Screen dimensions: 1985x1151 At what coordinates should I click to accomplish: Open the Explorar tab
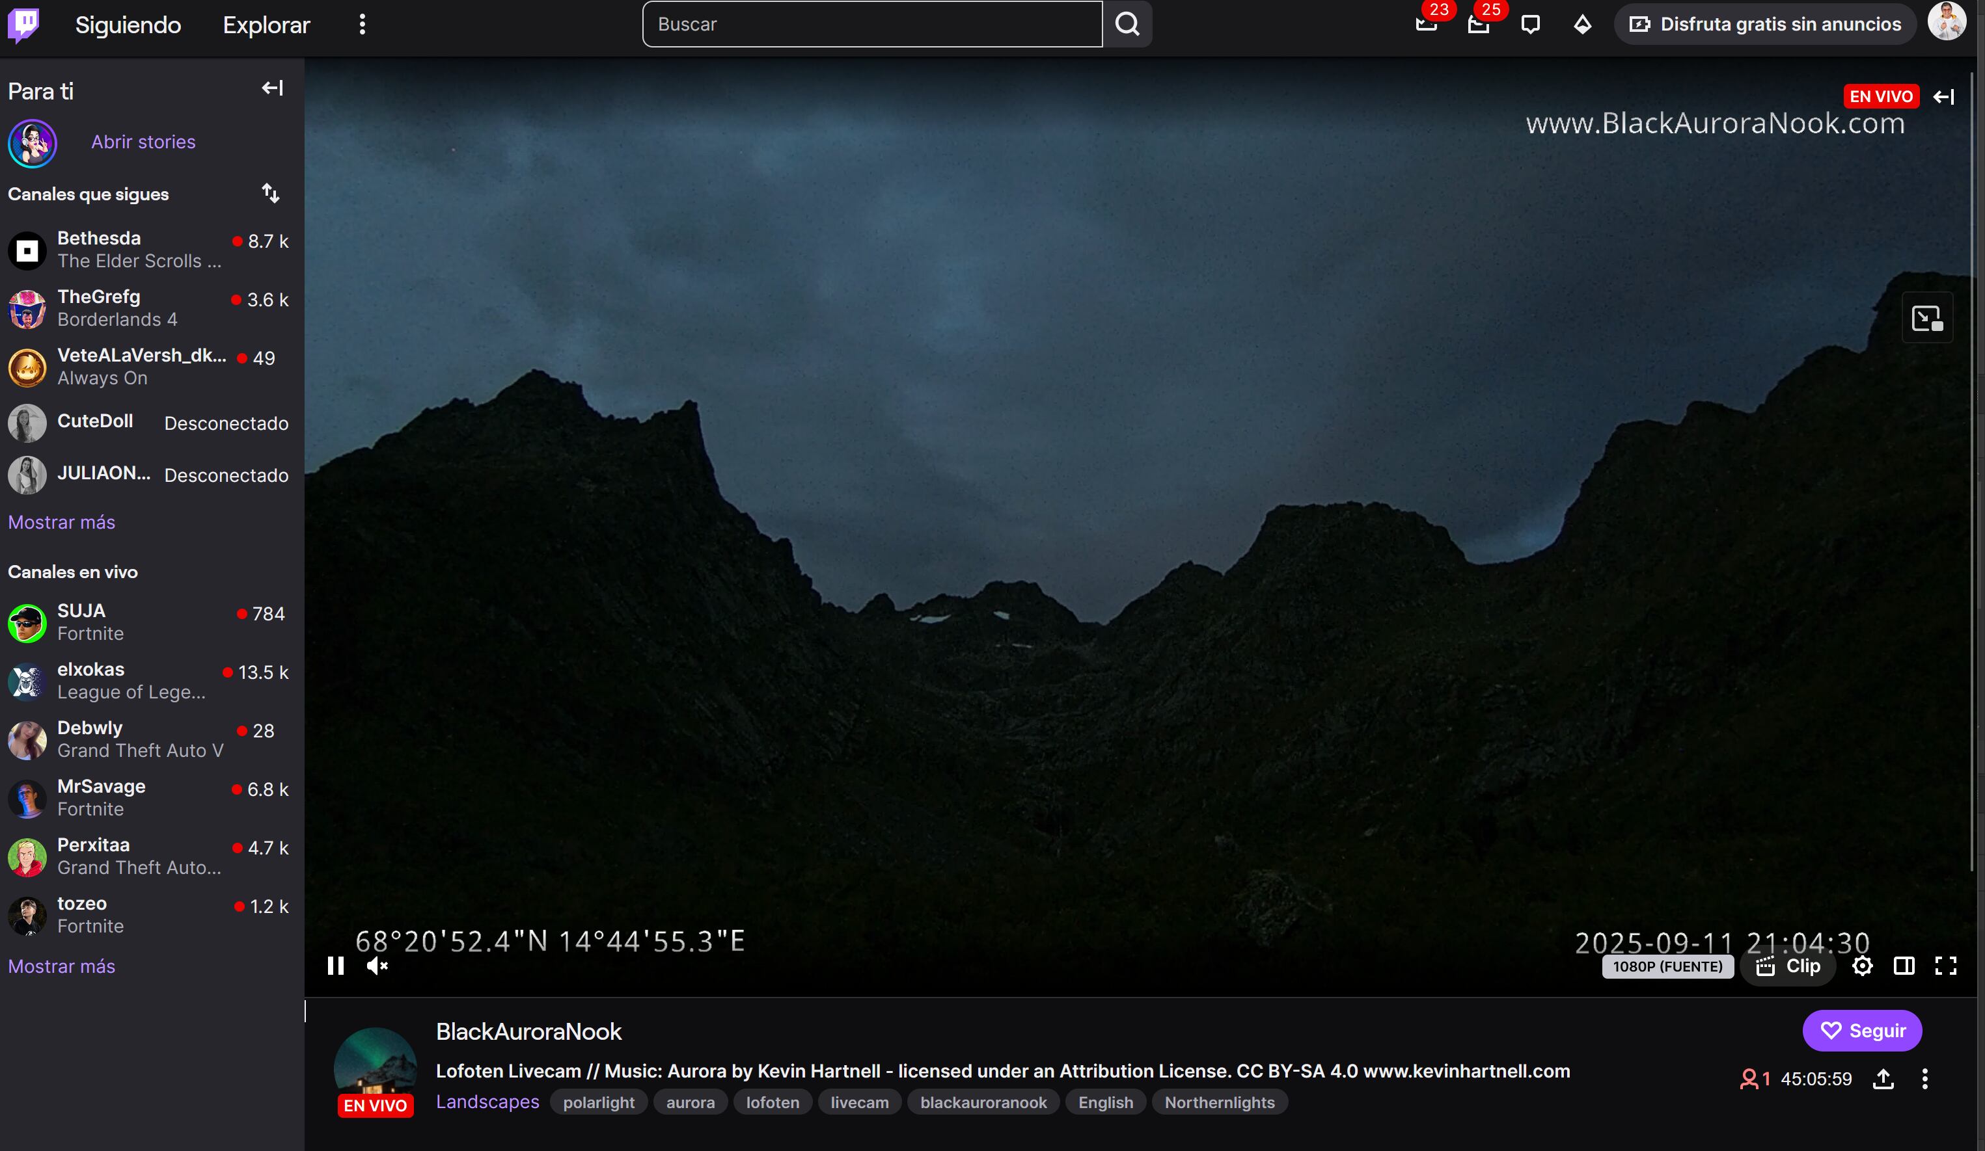pyautogui.click(x=266, y=25)
